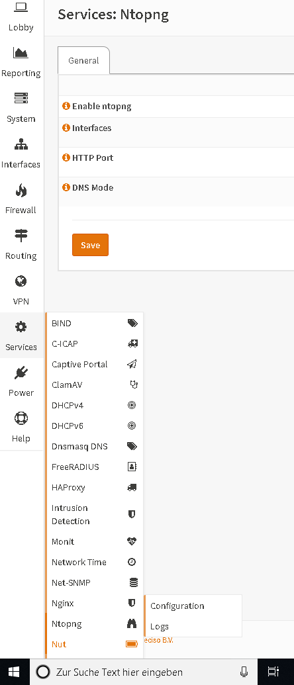Open the Firewall flame icon
294x685 pixels.
[21, 189]
